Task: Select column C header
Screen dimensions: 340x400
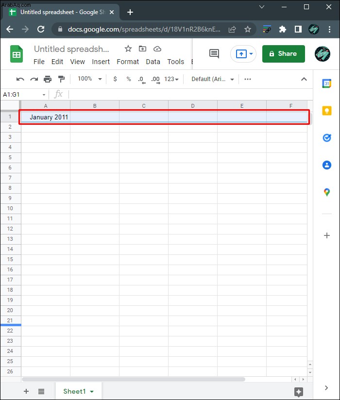Action: click(144, 106)
